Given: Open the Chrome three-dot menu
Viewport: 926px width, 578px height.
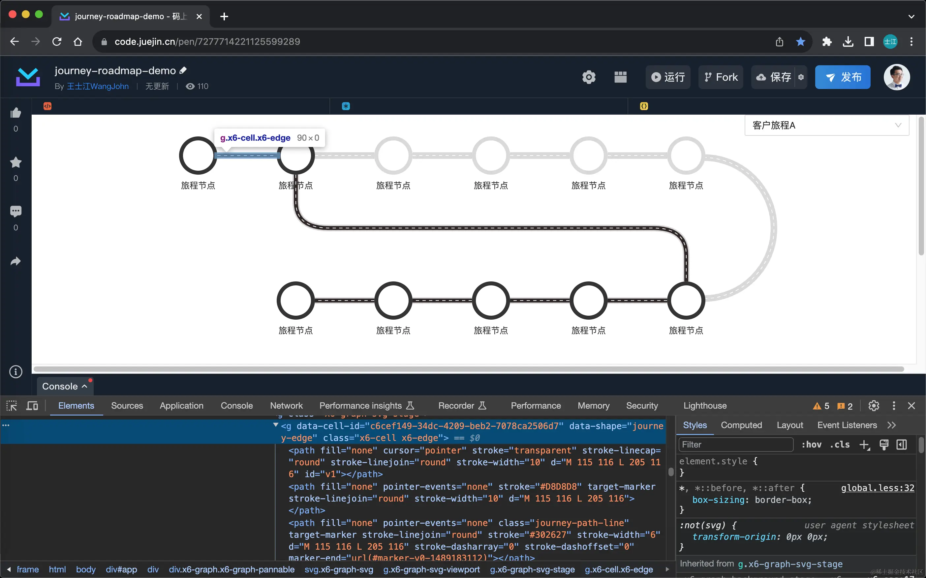Looking at the screenshot, I should [911, 41].
